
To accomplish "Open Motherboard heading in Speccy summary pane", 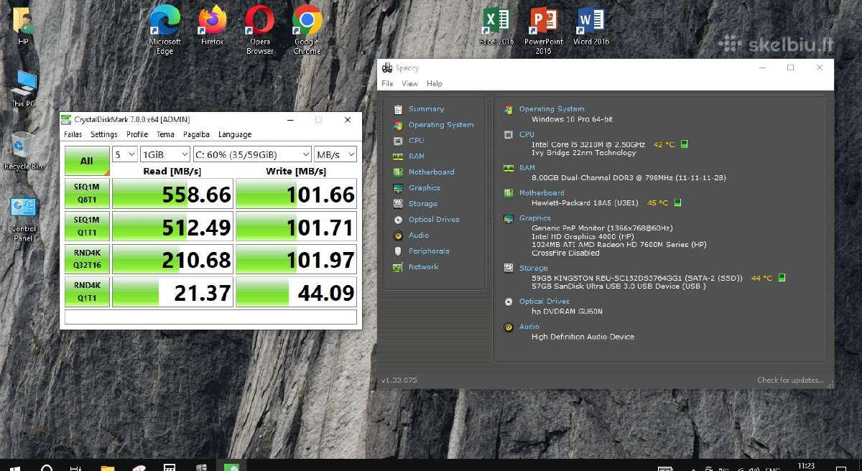I will click(x=542, y=193).
